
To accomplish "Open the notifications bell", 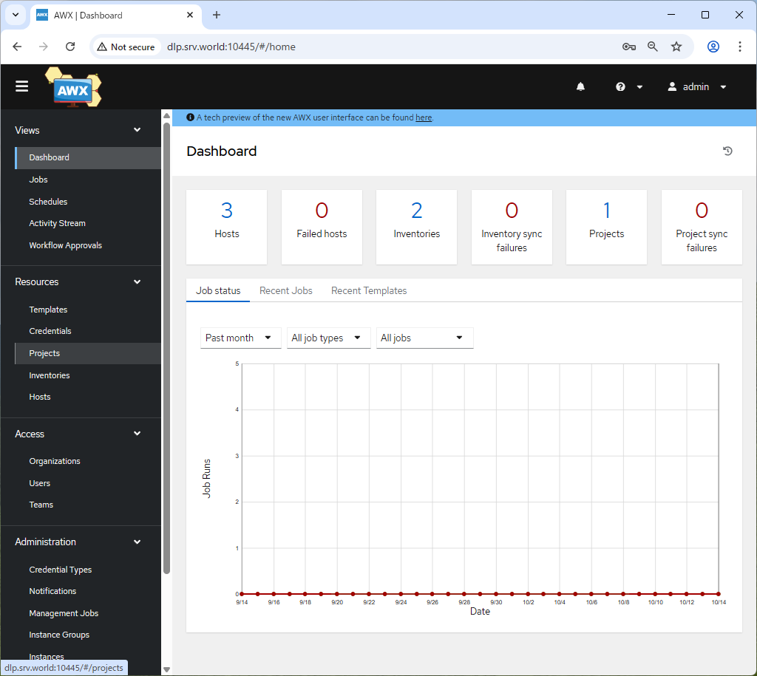I will [x=580, y=87].
